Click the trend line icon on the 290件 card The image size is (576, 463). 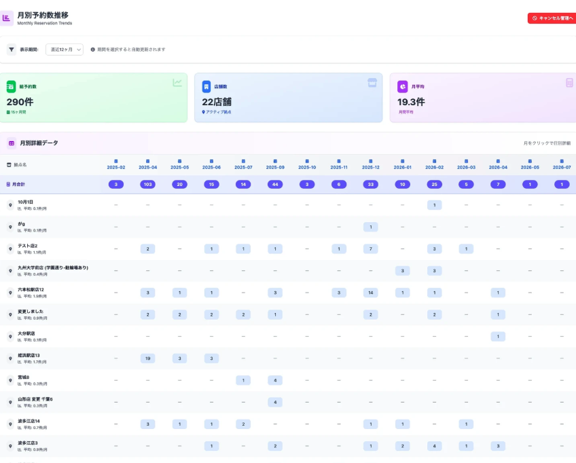[177, 83]
